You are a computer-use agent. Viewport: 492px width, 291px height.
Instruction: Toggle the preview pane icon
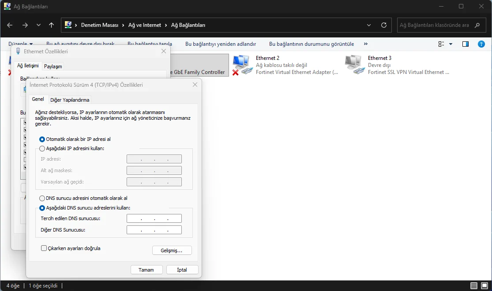point(466,44)
